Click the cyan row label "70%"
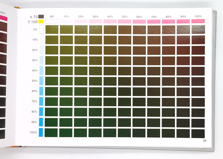Viewport: 223px width, 159px height. [x=34, y=101]
